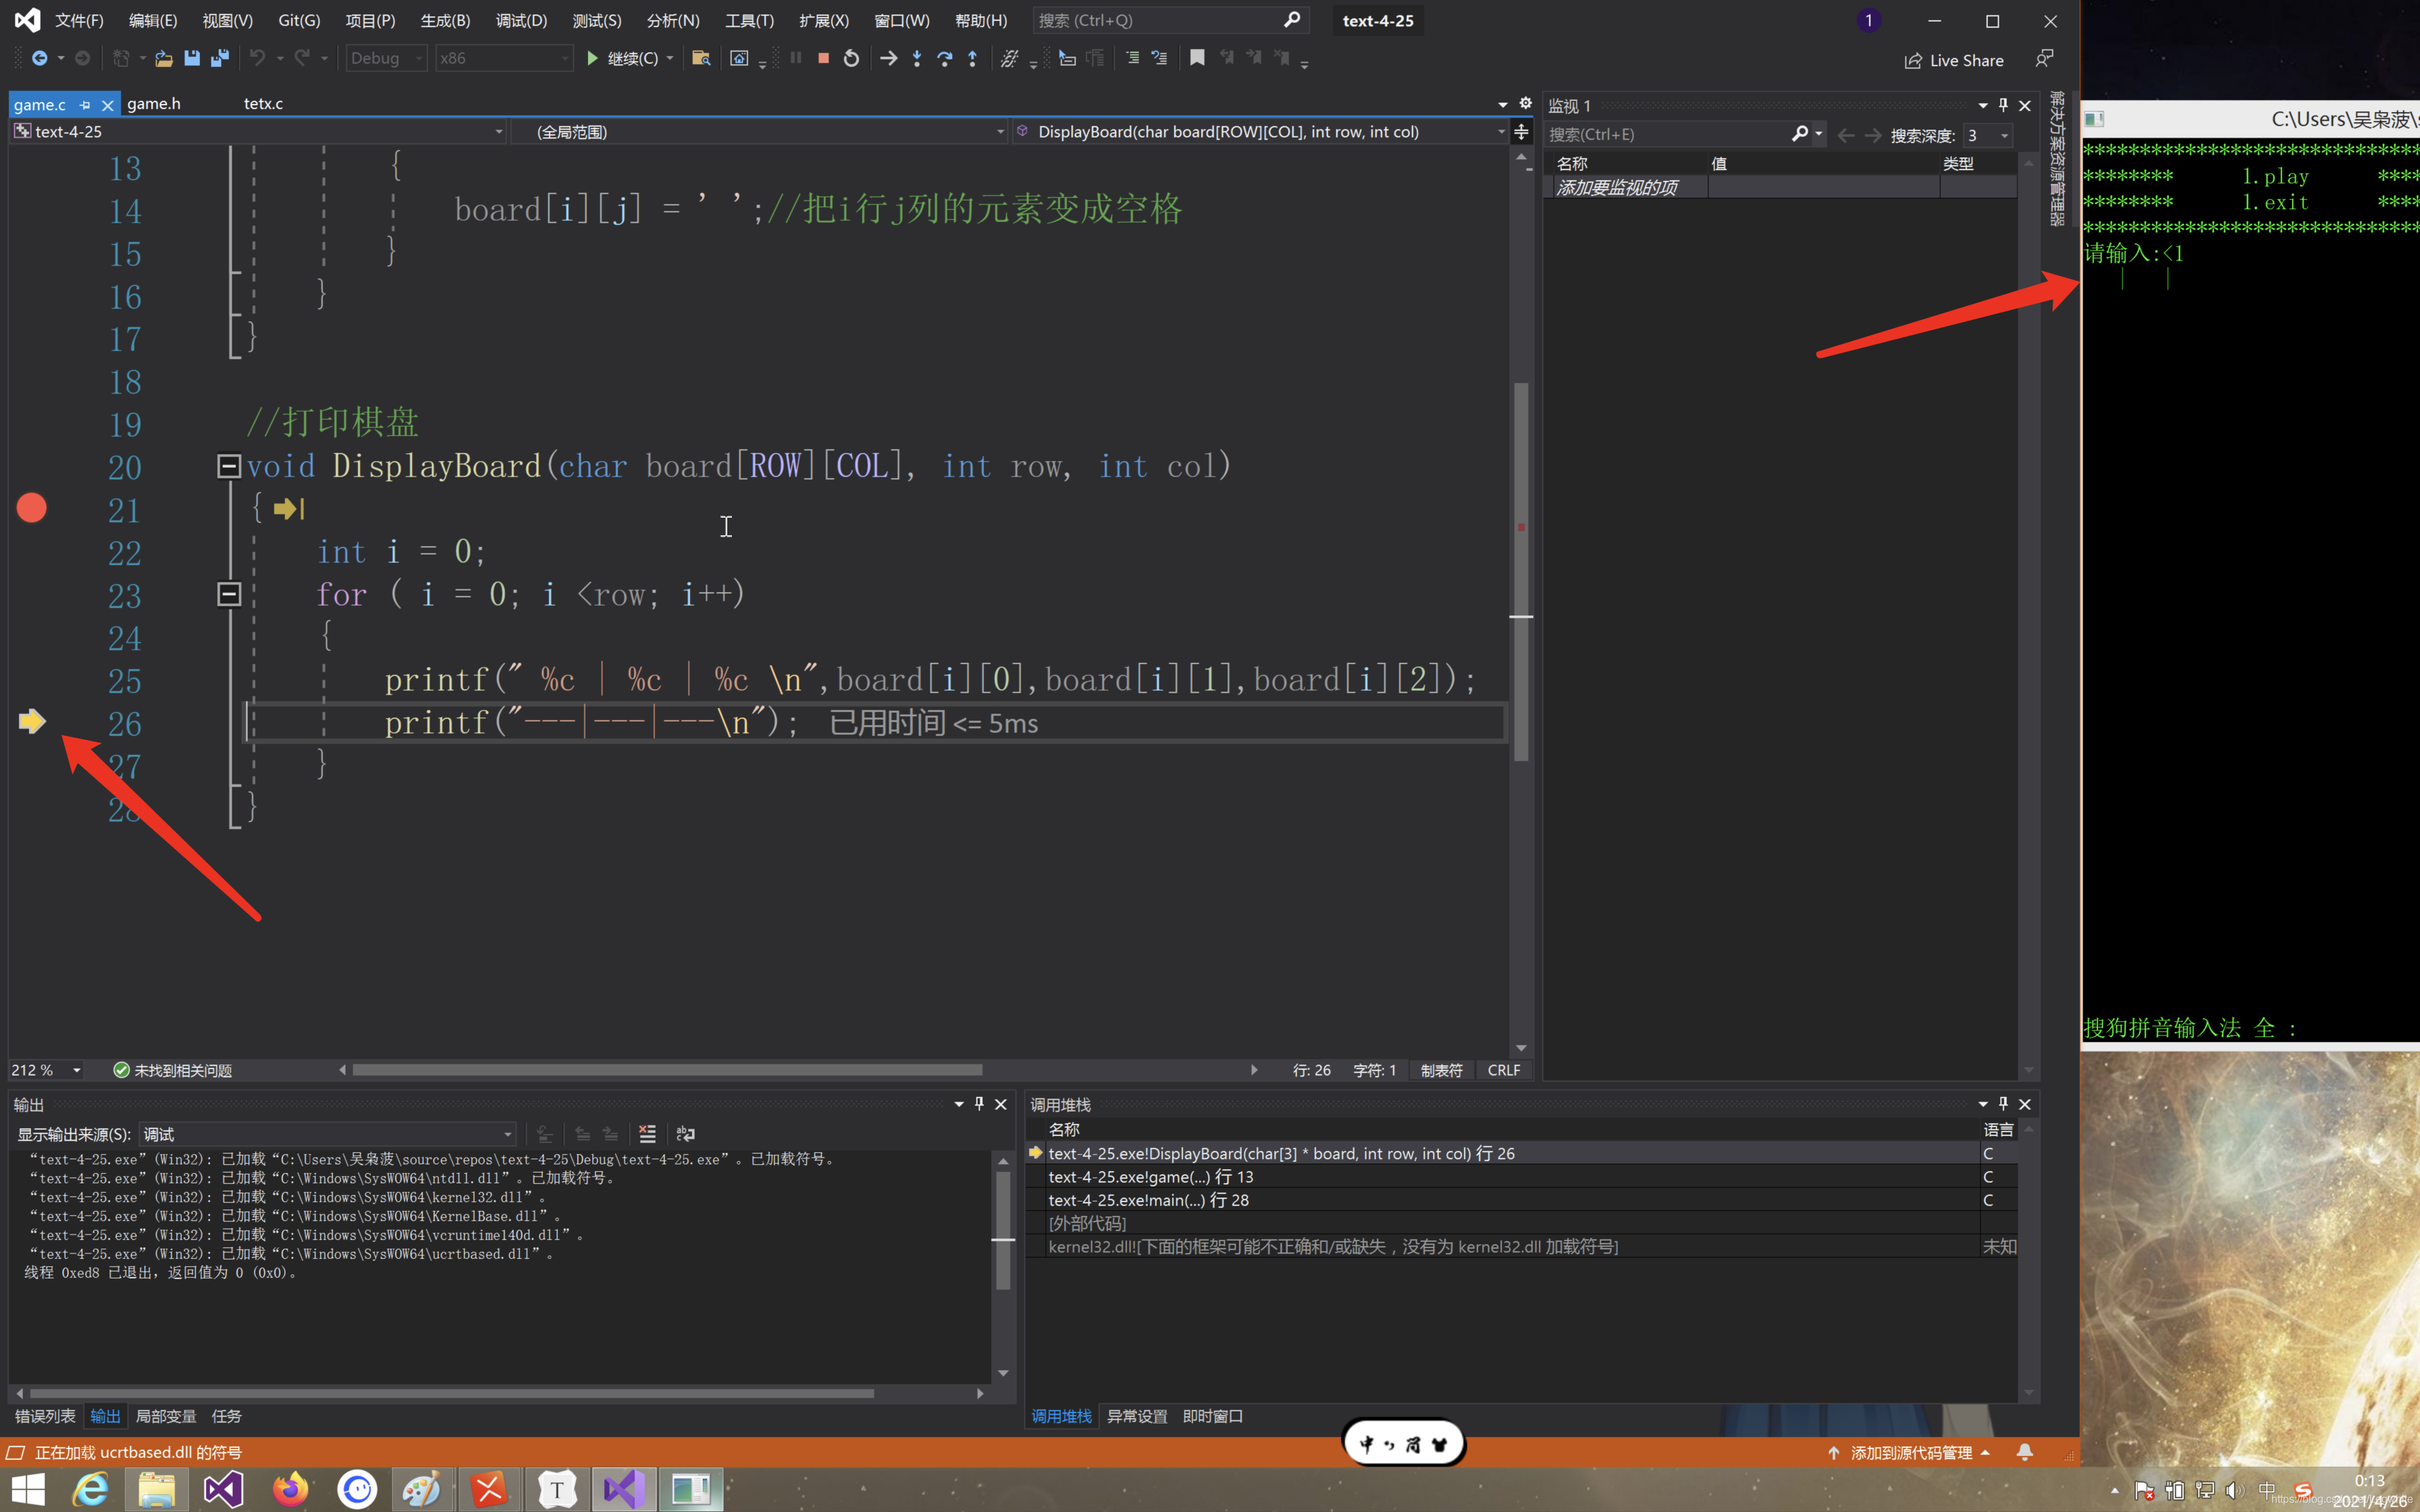The height and width of the screenshot is (1512, 2420).
Task: Switch to the game.h tab
Action: [x=154, y=103]
